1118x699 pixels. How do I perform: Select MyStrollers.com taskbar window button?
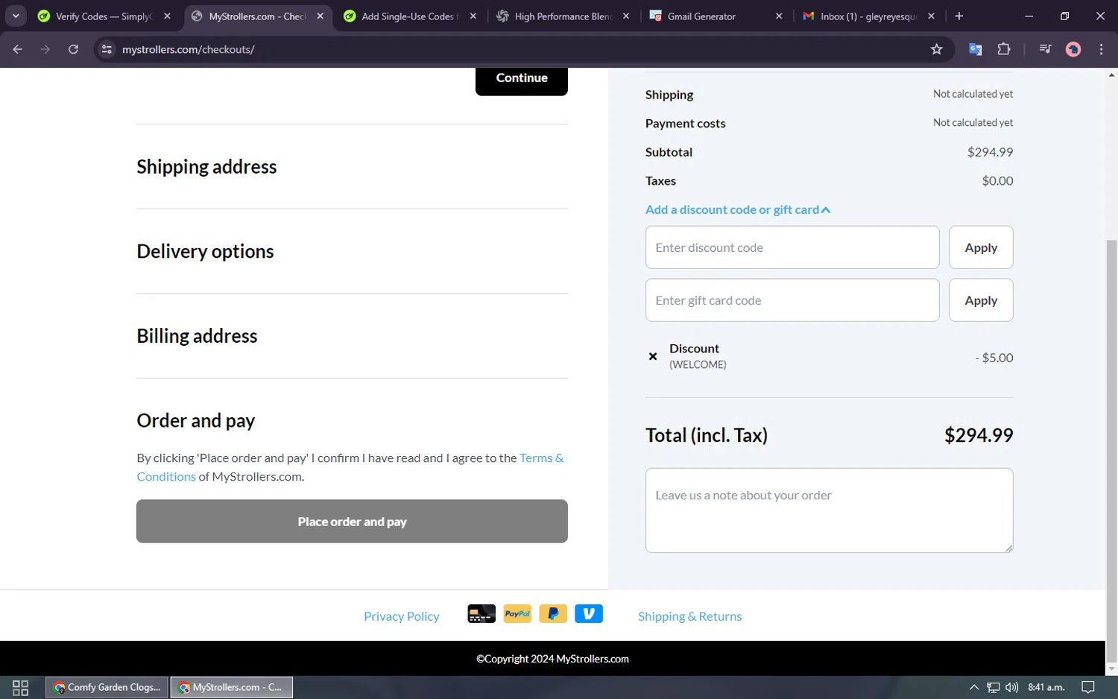[x=232, y=687]
